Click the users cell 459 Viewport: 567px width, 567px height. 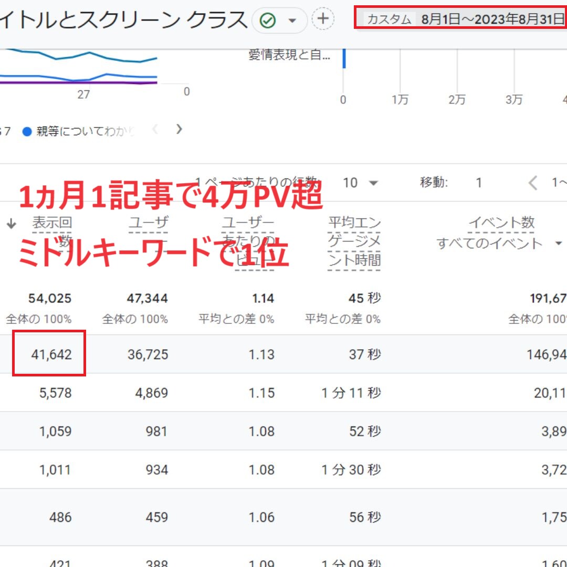(156, 517)
